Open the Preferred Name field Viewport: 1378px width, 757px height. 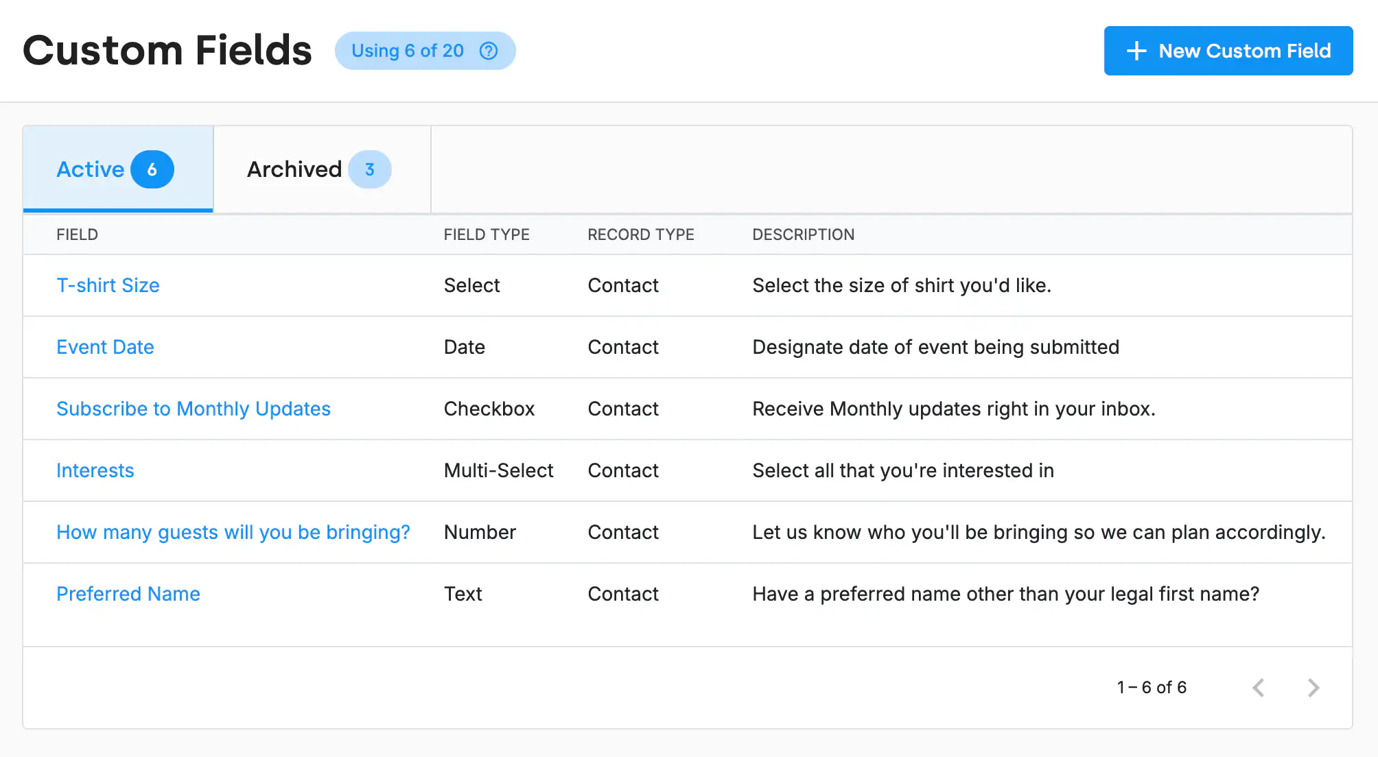click(128, 594)
